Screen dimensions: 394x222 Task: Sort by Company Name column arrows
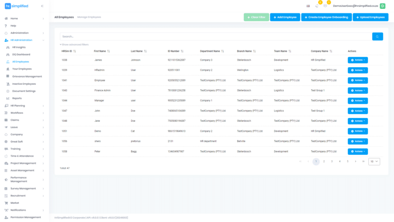(331, 51)
